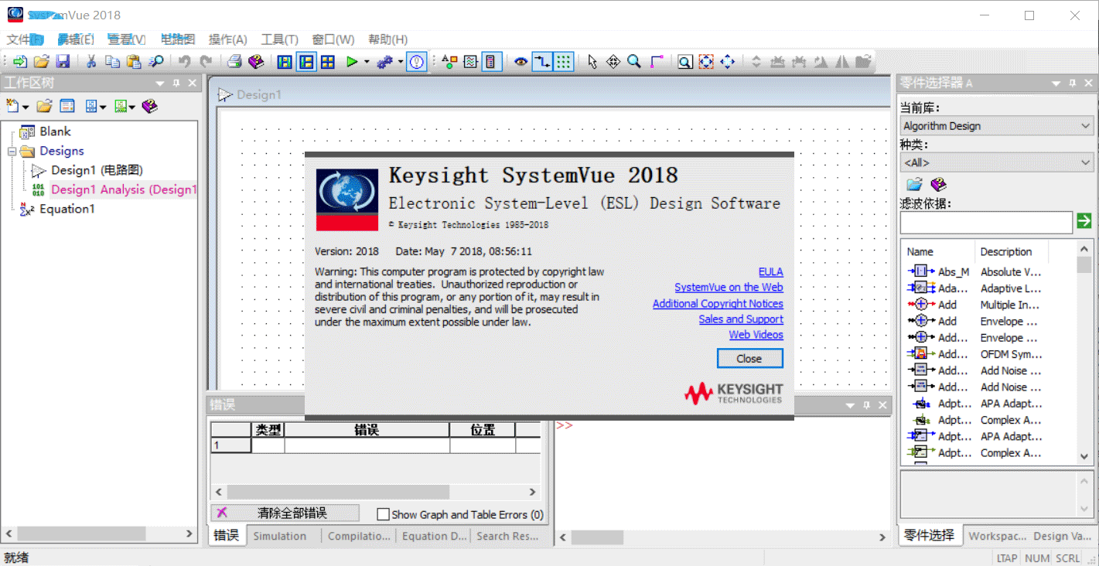Click the Description column header in parts list
This screenshot has width=1099, height=566.
coord(1006,252)
